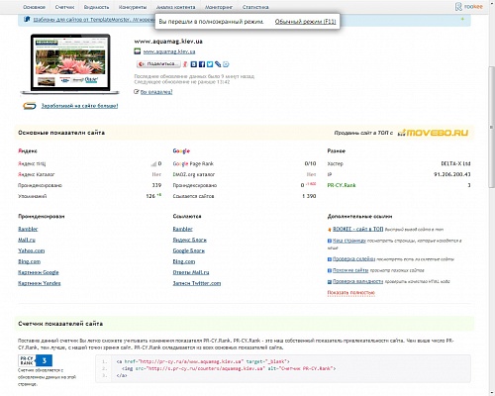Open the Анализ контента tab
This screenshot has width=495, height=396.
[175, 7]
